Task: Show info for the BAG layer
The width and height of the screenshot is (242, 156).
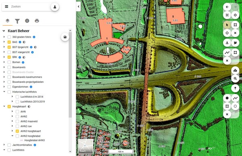Action: pyautogui.click(x=20, y=42)
